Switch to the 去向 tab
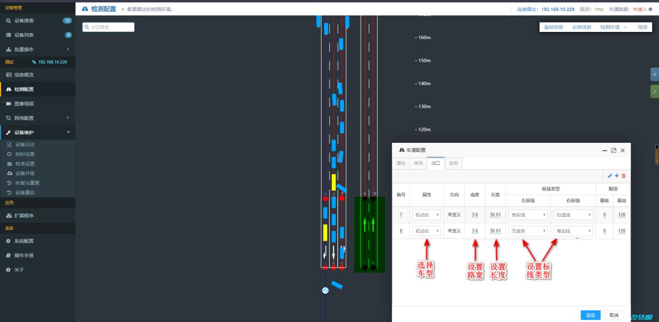 point(453,163)
